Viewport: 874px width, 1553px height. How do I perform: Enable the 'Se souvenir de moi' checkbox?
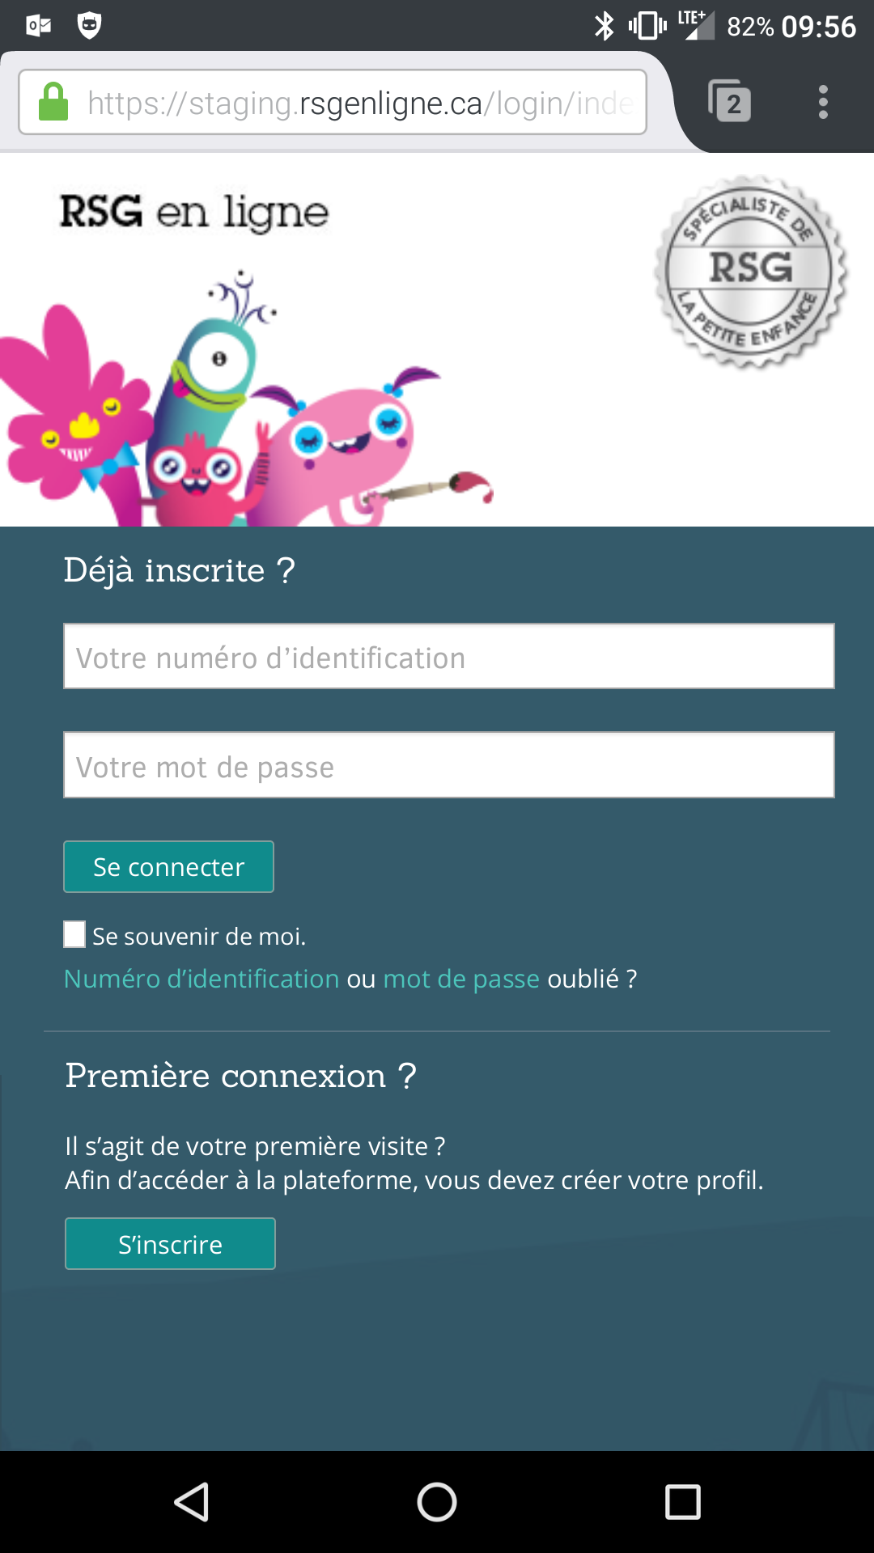point(75,934)
